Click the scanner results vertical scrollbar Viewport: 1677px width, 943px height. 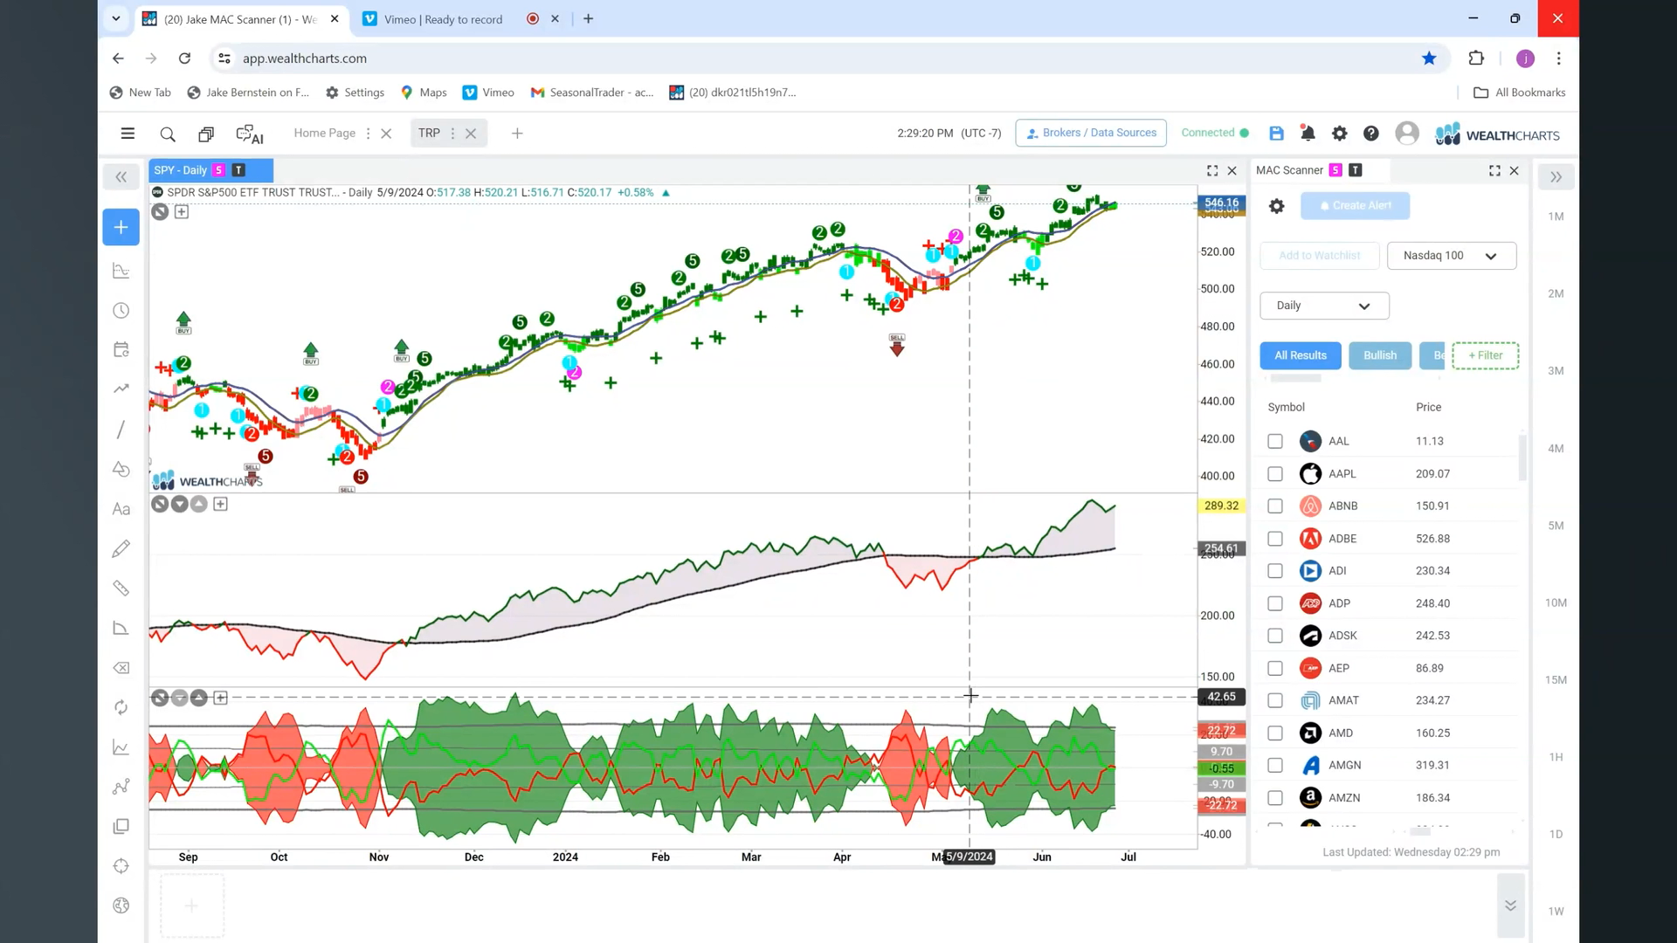[1522, 458]
